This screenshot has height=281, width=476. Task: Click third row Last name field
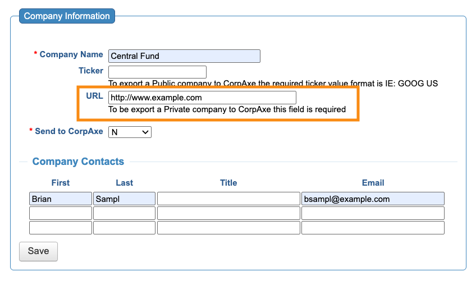coord(124,228)
